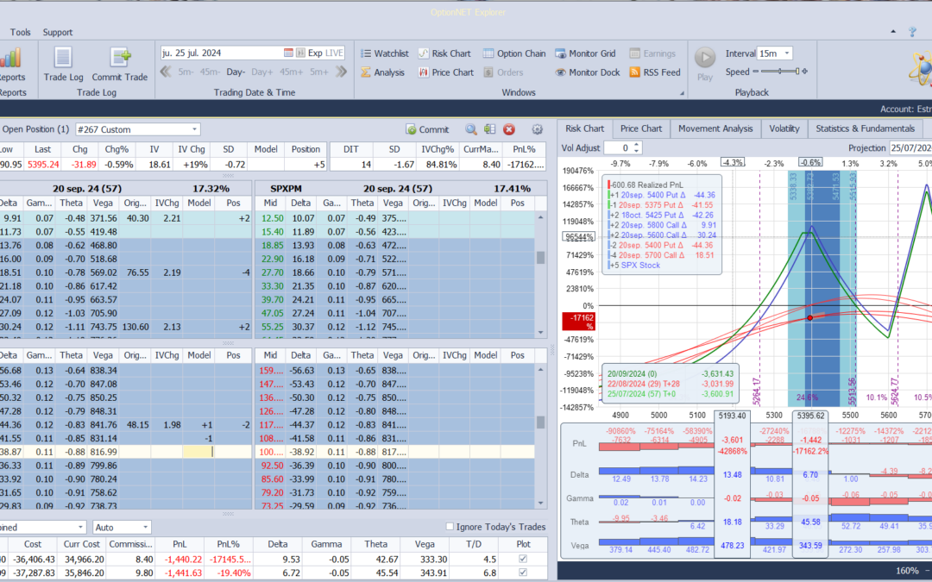Viewport: 932px width, 582px height.
Task: Click the SPXPM chain header
Action: point(286,188)
